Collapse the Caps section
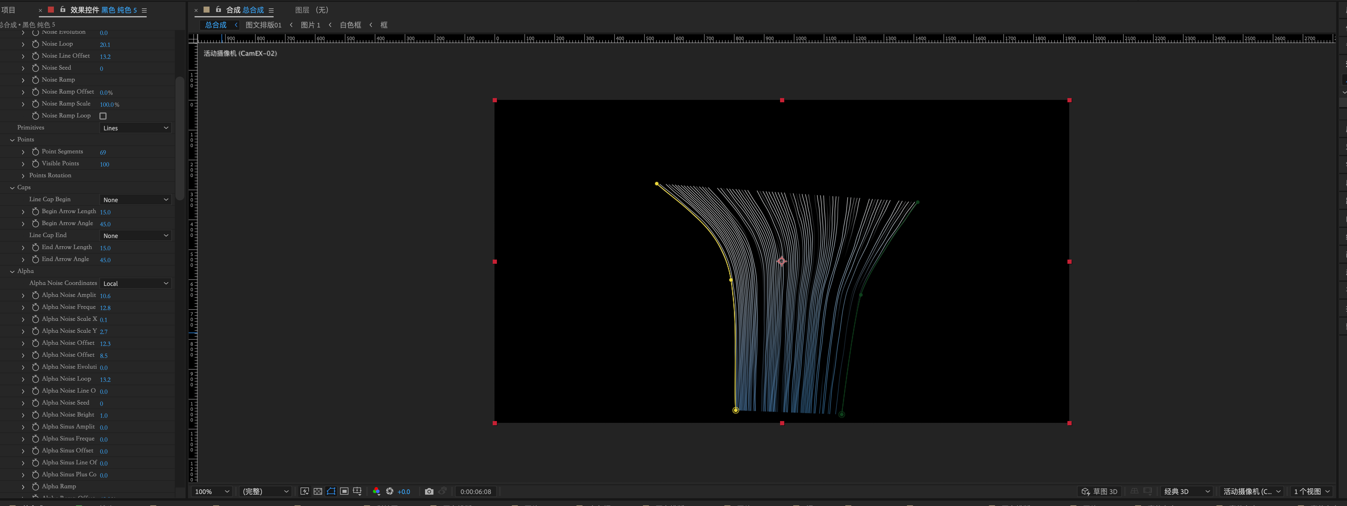 (12, 188)
